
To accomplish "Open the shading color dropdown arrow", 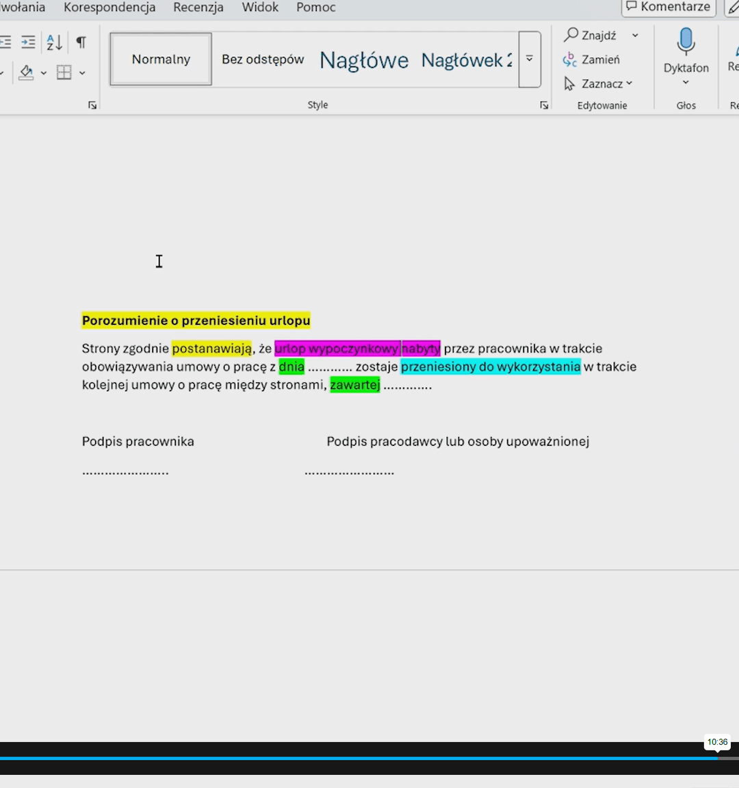I will click(44, 73).
